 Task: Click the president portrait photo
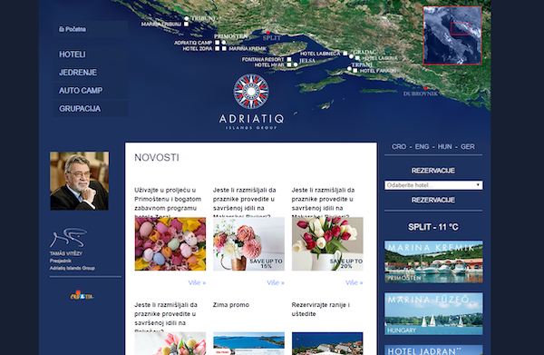click(79, 181)
